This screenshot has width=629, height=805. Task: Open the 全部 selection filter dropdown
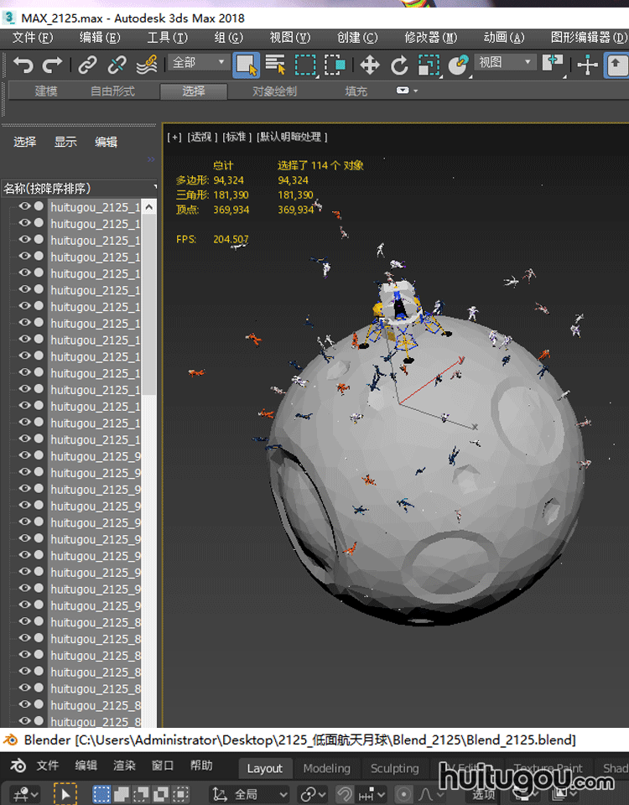[200, 63]
